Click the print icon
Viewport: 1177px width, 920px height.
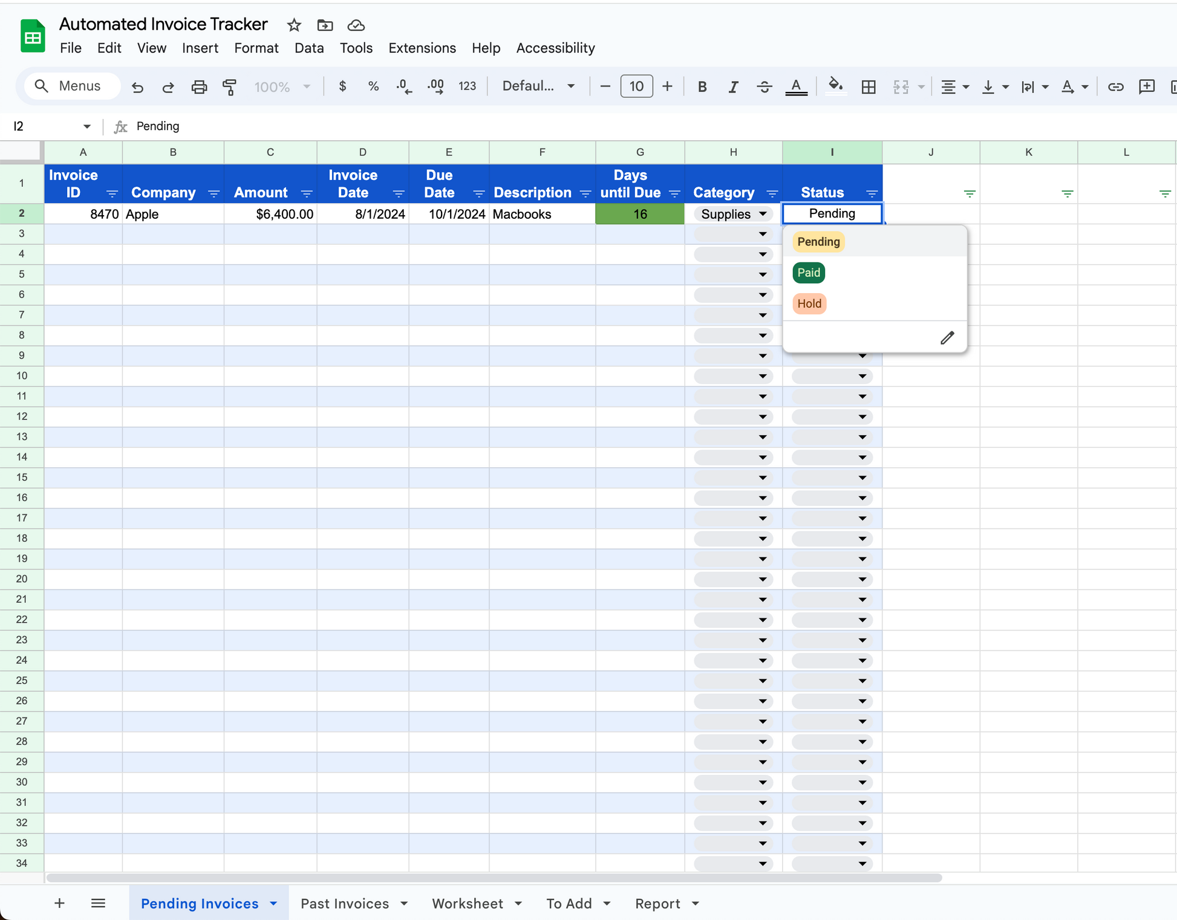199,86
